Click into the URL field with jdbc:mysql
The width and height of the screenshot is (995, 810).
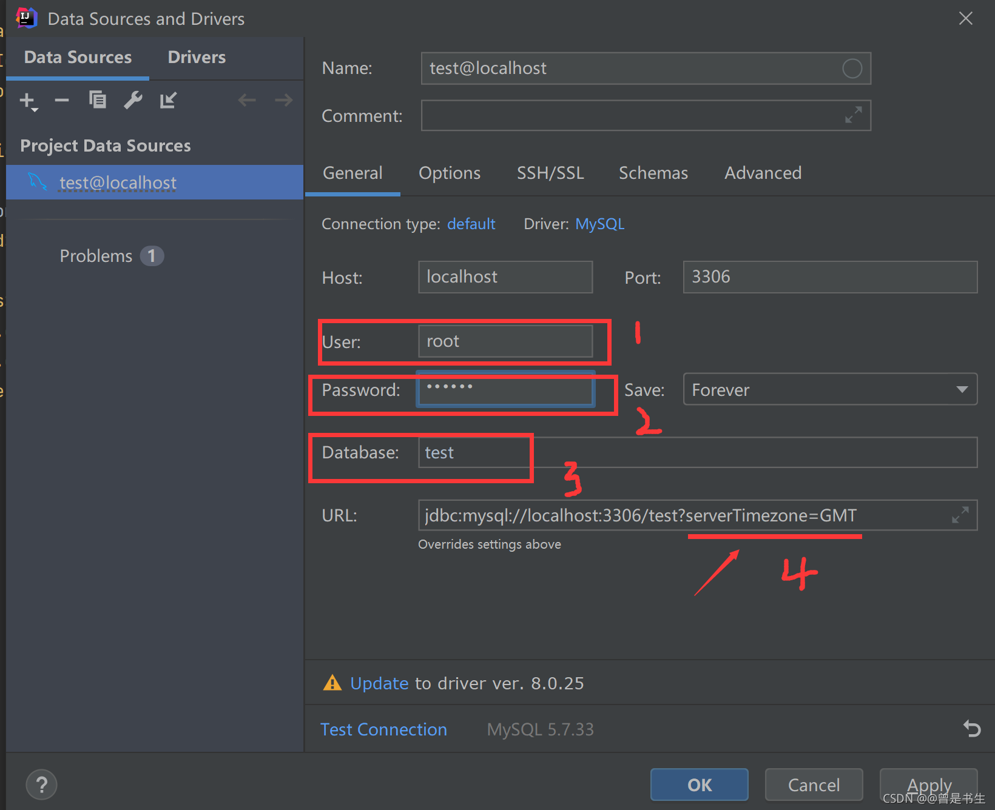click(x=698, y=515)
